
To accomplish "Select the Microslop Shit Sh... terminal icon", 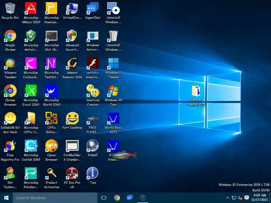I will (x=51, y=36).
